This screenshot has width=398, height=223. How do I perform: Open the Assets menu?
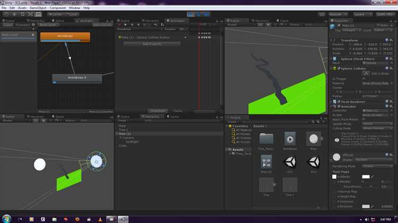point(22,8)
